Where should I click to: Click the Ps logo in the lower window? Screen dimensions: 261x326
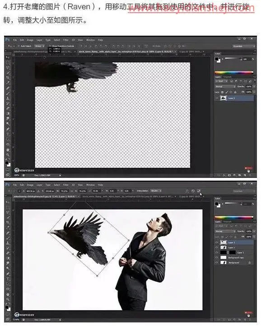point(8,184)
